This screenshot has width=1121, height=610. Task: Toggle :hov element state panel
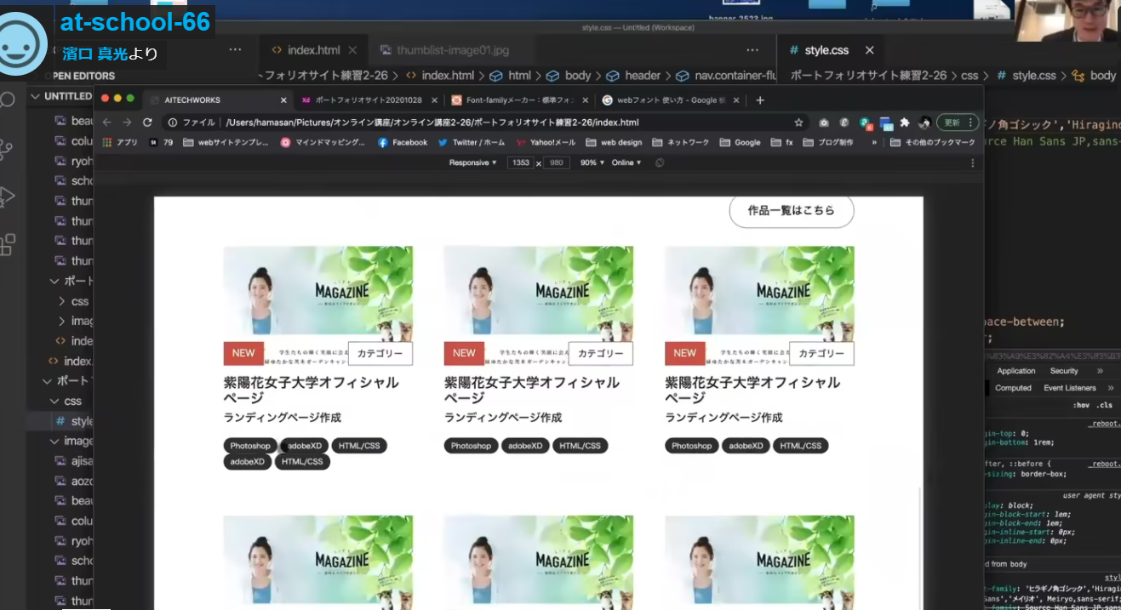(x=1081, y=405)
